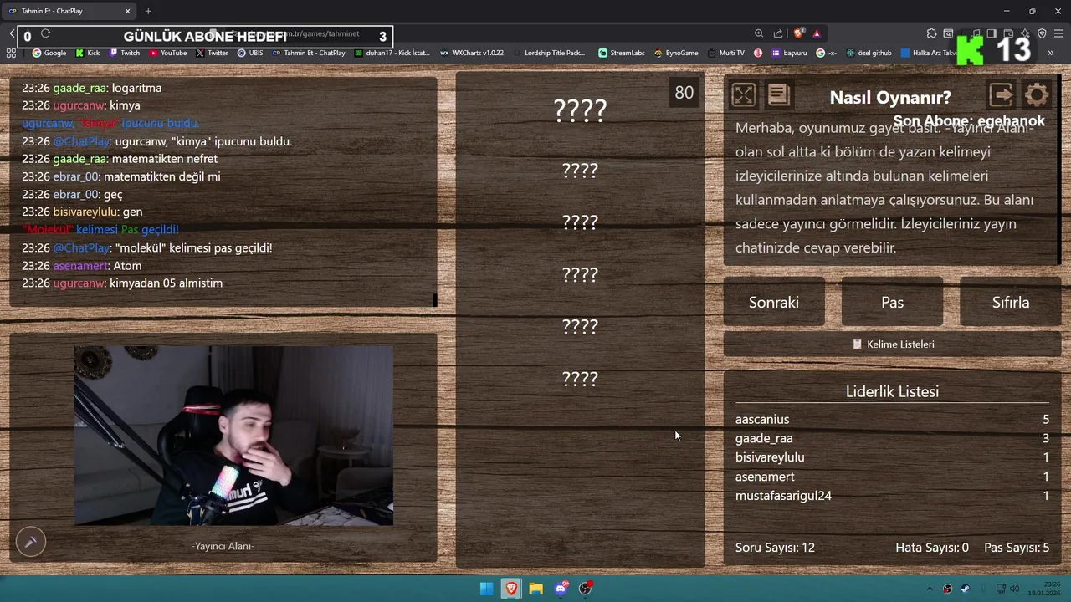Open the özel github bookmark
The image size is (1071, 602).
pyautogui.click(x=869, y=53)
